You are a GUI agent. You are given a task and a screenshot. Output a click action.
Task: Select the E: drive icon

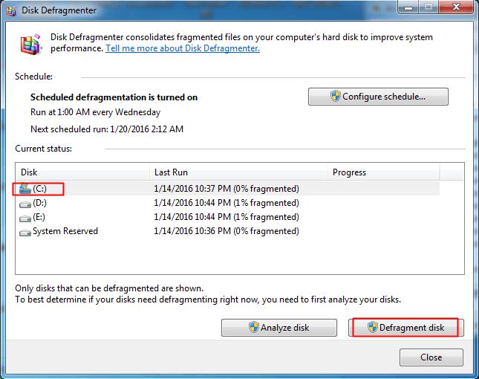[25, 218]
